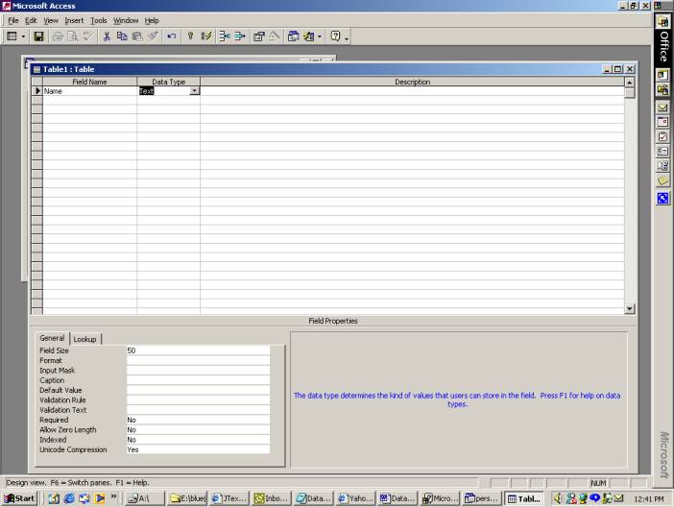Click the Allow Zero Length value No

198,429
